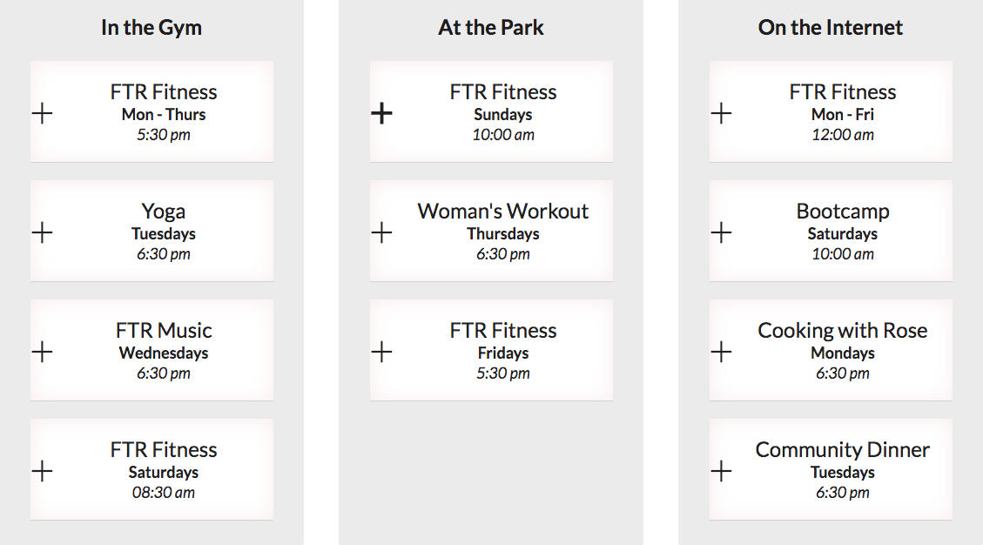The width and height of the screenshot is (983, 545).
Task: Expand Cooking with Rose using plus icon
Action: pos(721,352)
